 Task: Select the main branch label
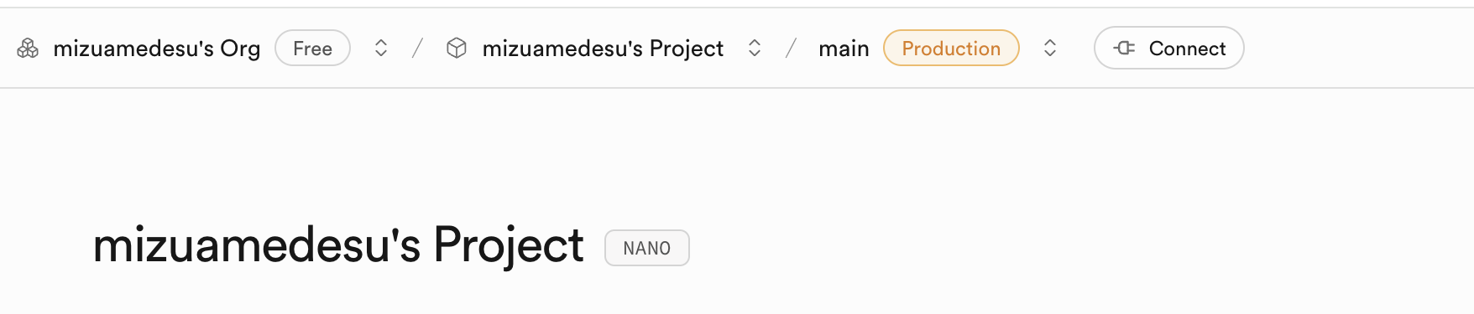844,49
